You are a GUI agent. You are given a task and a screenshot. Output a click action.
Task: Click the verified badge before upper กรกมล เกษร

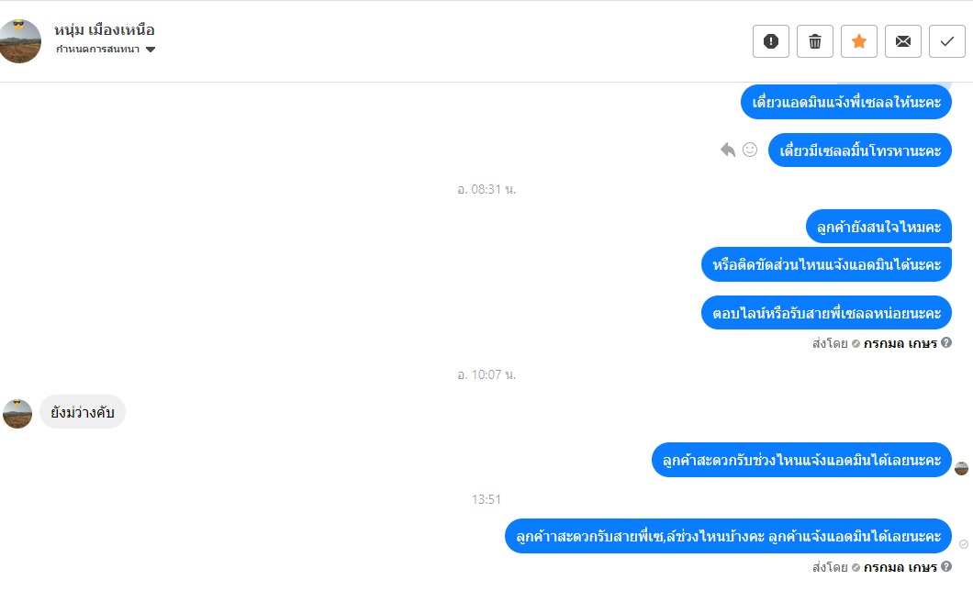pos(856,343)
